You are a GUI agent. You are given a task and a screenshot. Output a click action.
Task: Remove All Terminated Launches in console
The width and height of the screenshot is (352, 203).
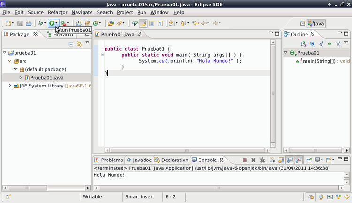[262, 160]
